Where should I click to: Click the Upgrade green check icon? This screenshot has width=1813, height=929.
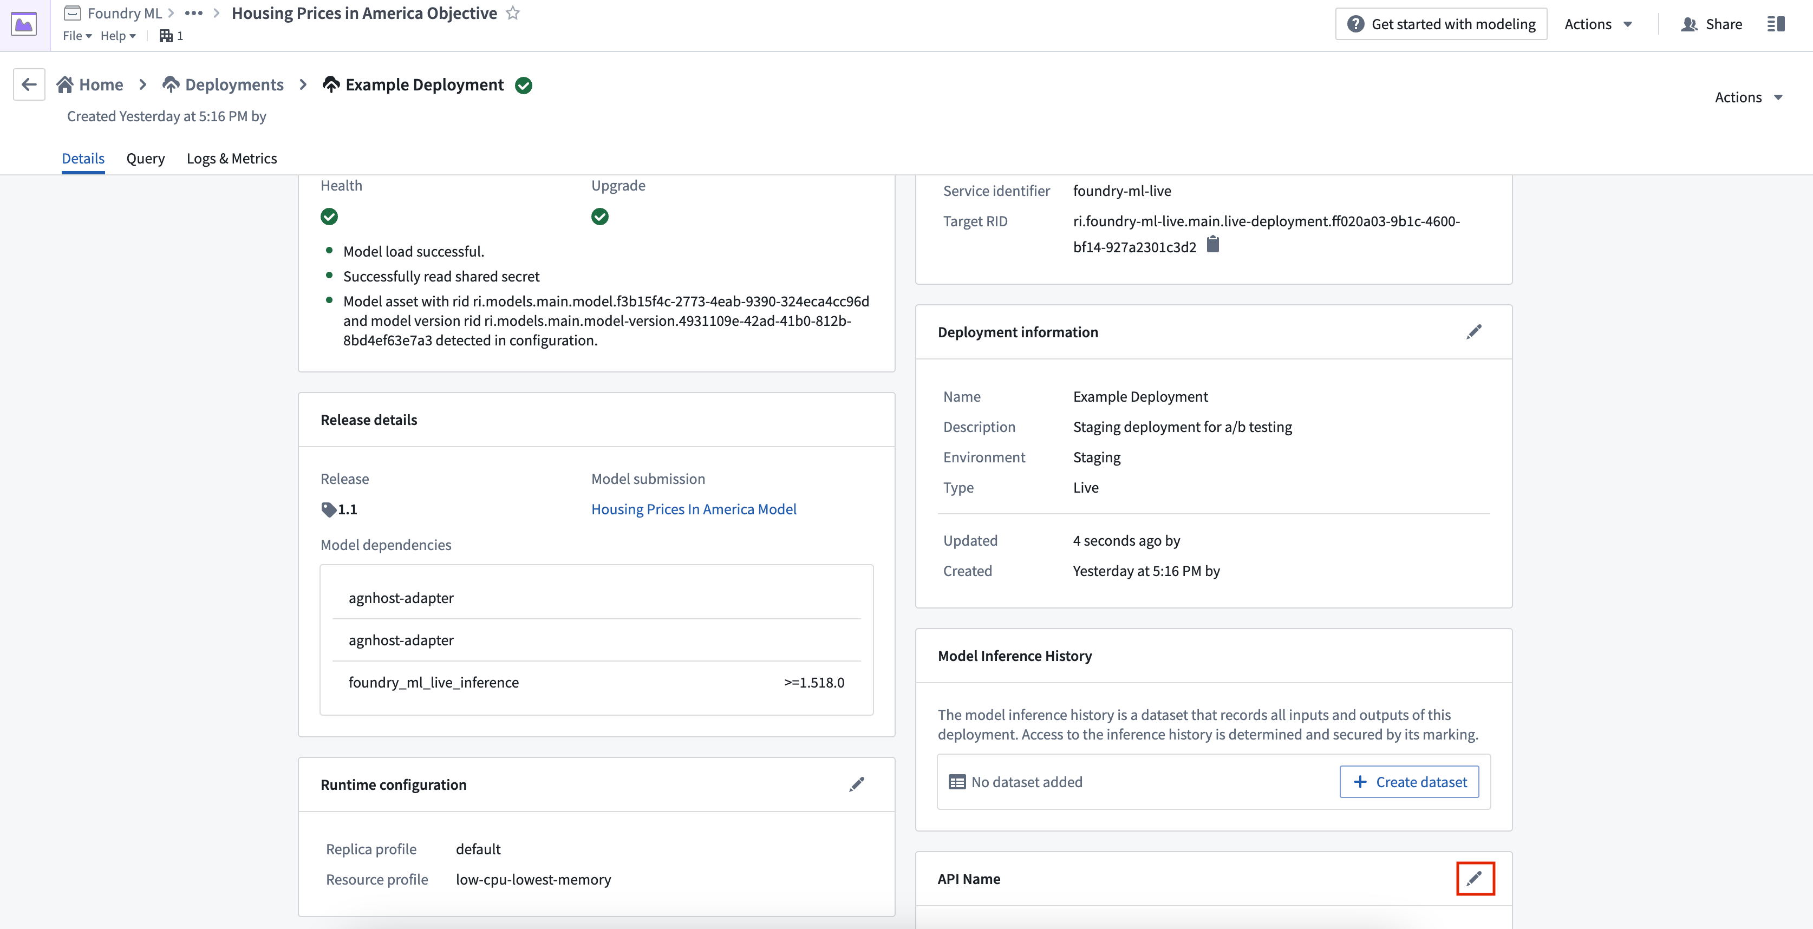[599, 217]
